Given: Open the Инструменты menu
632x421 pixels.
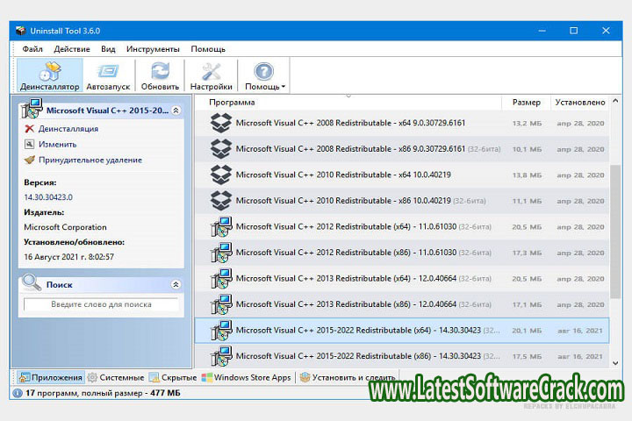Looking at the screenshot, I should 153,49.
